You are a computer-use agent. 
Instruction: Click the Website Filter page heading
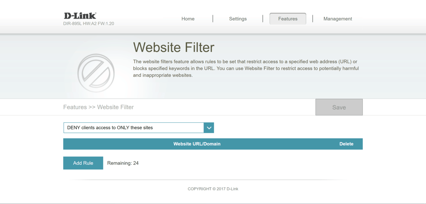(174, 47)
